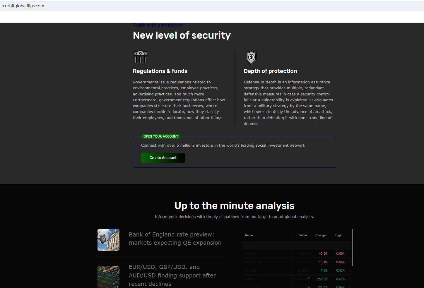Image resolution: width=424 pixels, height=288 pixels.
Task: Click the 'New level of security' heading
Action: pos(182,35)
